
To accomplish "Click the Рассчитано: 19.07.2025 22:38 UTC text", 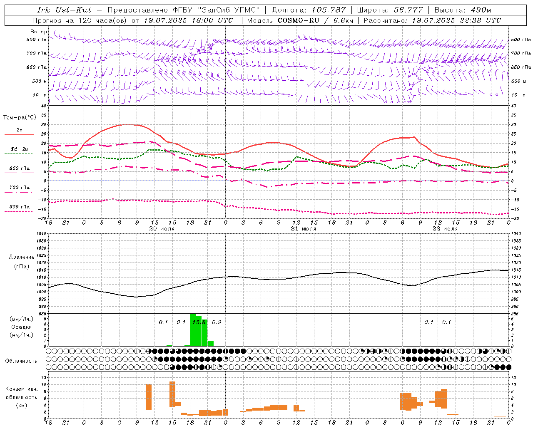I will pyautogui.click(x=432, y=20).
